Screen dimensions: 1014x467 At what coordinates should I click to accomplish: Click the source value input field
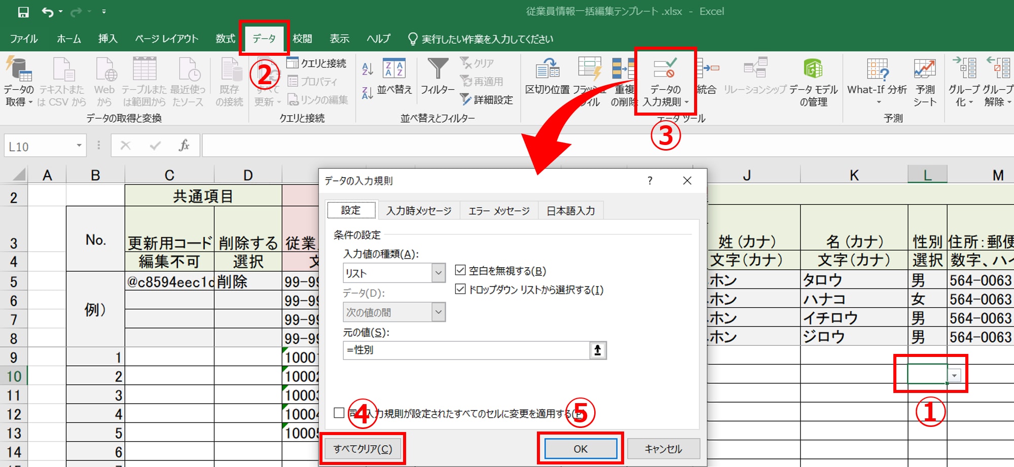click(x=465, y=350)
